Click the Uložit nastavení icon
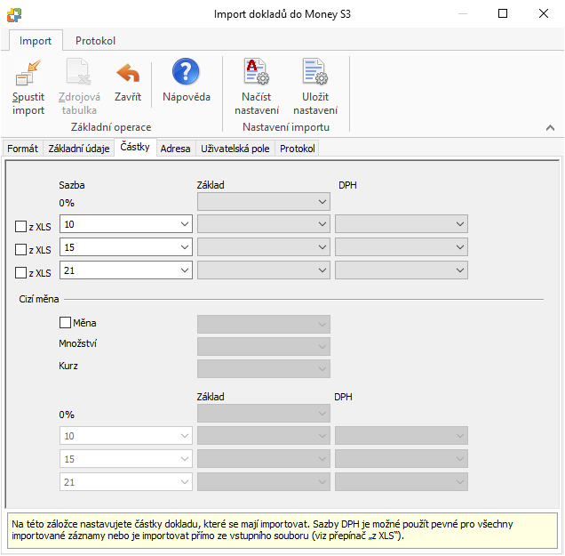Image resolution: width=565 pixels, height=556 pixels. pyautogui.click(x=315, y=71)
